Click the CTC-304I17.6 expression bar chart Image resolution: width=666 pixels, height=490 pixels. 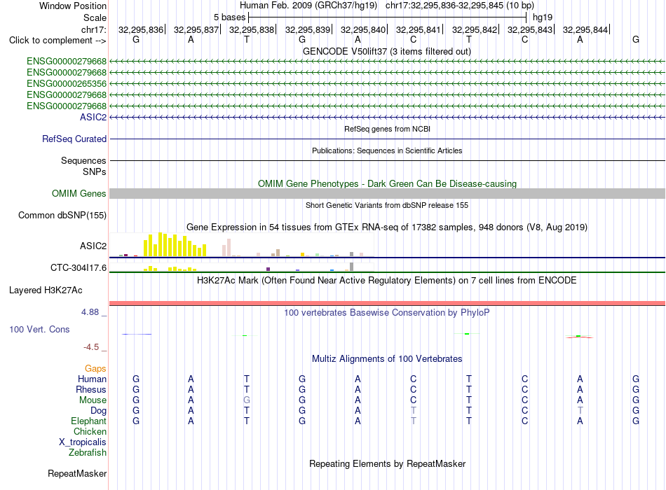click(242, 267)
